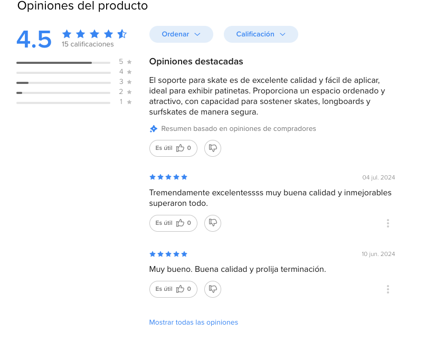Image resolution: width=445 pixels, height=341 pixels.
Task: Click the 15 calificaciones text
Action: point(88,44)
